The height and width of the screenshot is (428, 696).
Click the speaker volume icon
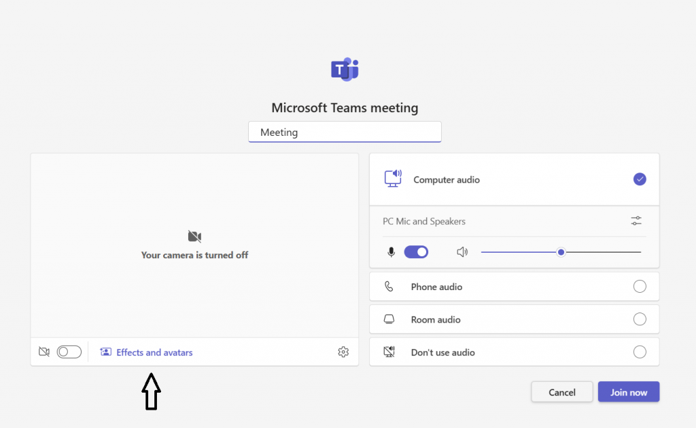coord(462,252)
